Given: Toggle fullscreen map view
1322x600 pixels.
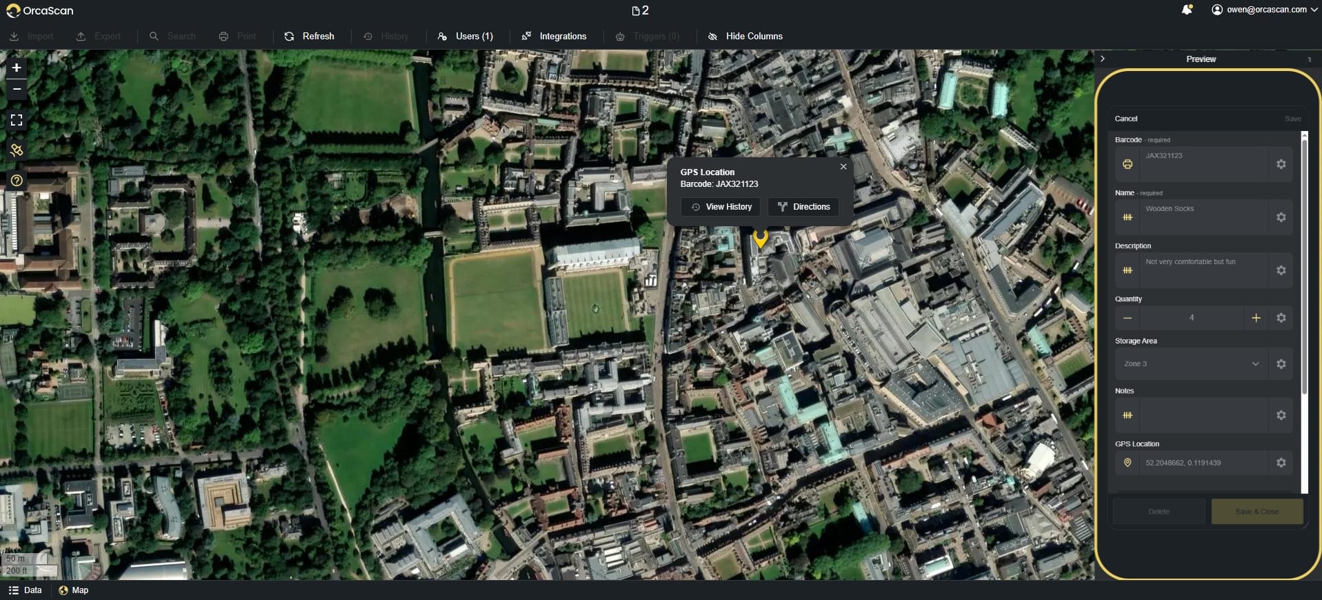Looking at the screenshot, I should coord(17,120).
